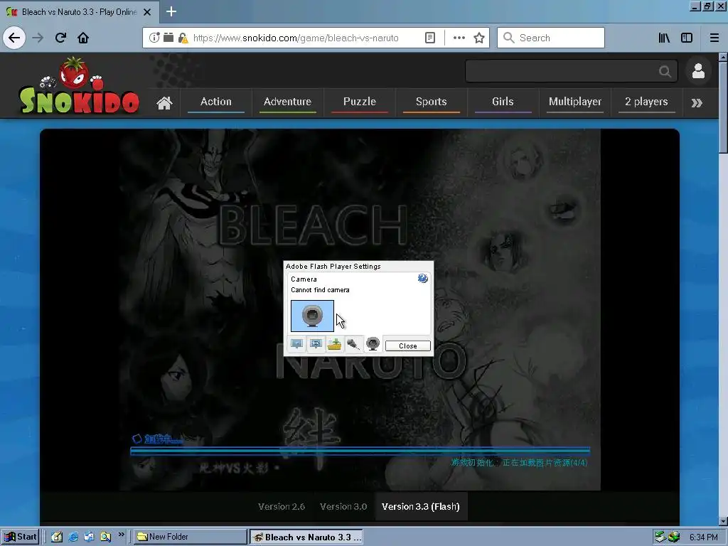Show site information icon in address bar
This screenshot has width=728, height=546.
[x=154, y=38]
